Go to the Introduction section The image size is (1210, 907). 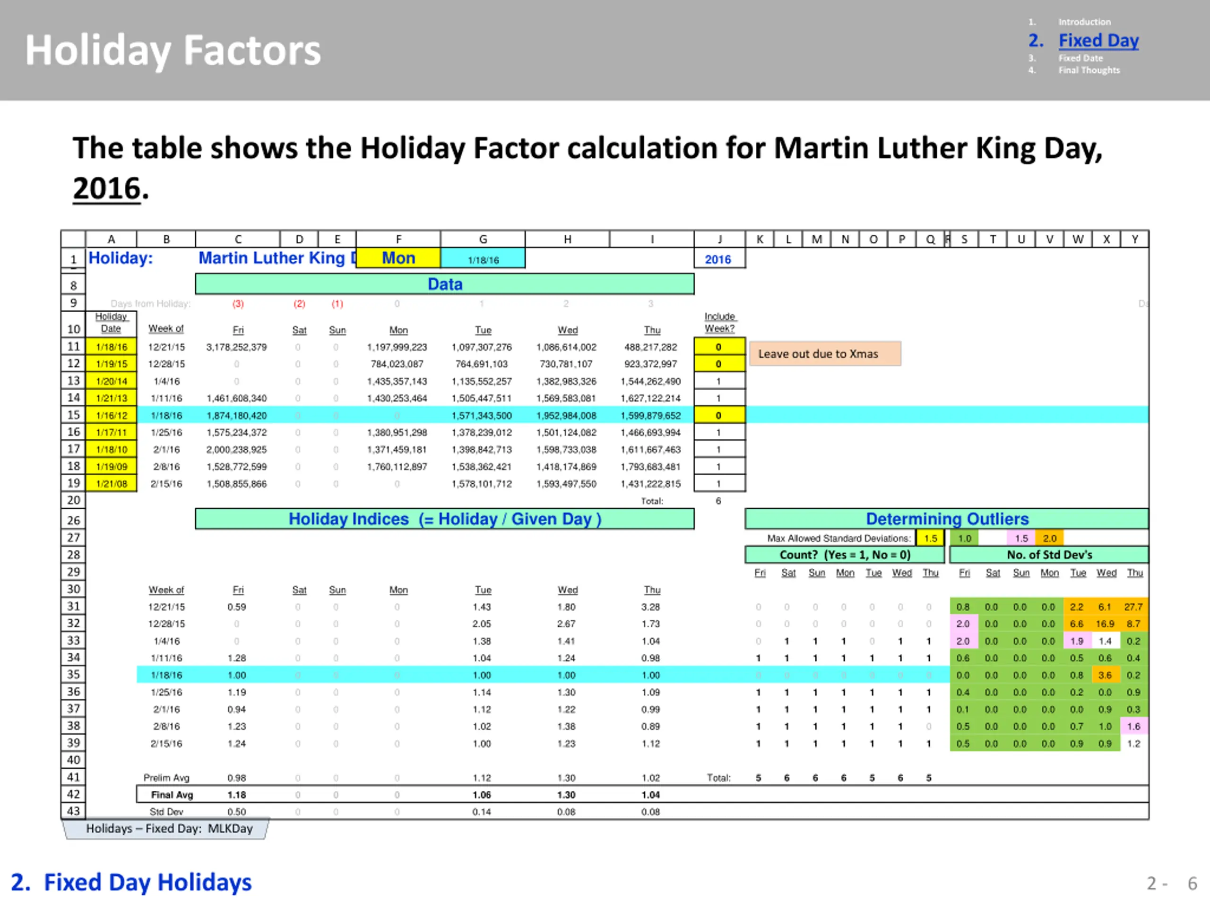(x=1084, y=22)
